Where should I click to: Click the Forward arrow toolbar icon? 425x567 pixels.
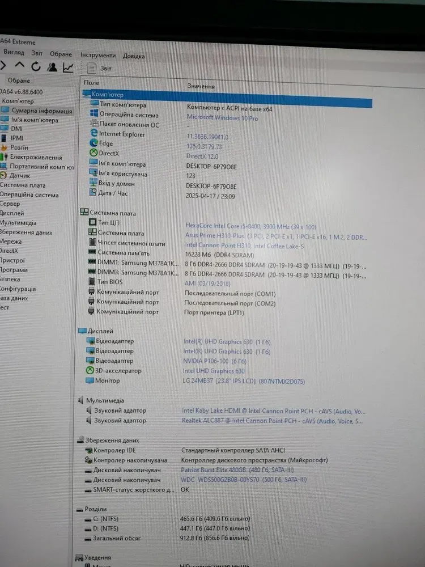3,66
